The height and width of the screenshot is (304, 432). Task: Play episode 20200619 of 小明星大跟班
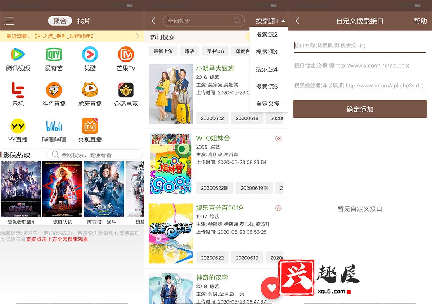tap(247, 118)
